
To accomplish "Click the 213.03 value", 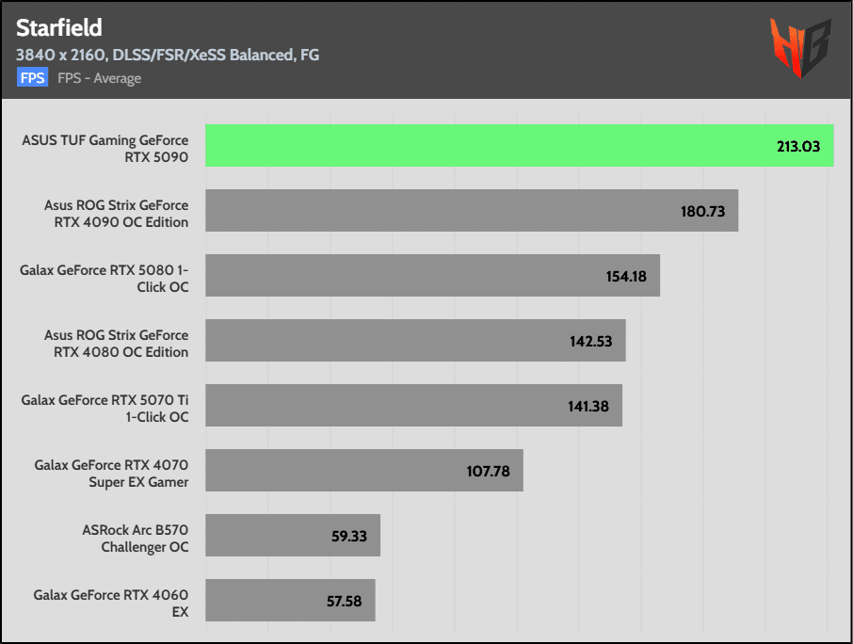I will [798, 146].
